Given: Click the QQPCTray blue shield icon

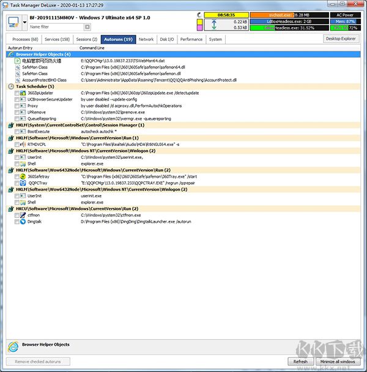Looking at the screenshot, I should 23,183.
